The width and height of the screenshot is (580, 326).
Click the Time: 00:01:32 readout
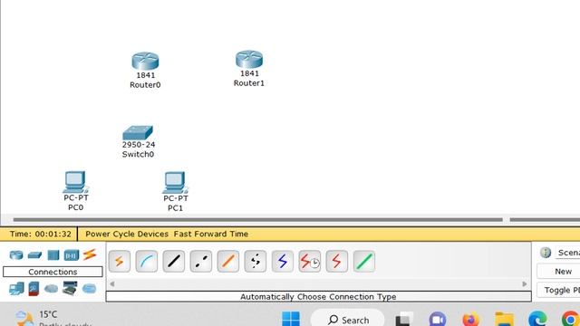tap(40, 234)
